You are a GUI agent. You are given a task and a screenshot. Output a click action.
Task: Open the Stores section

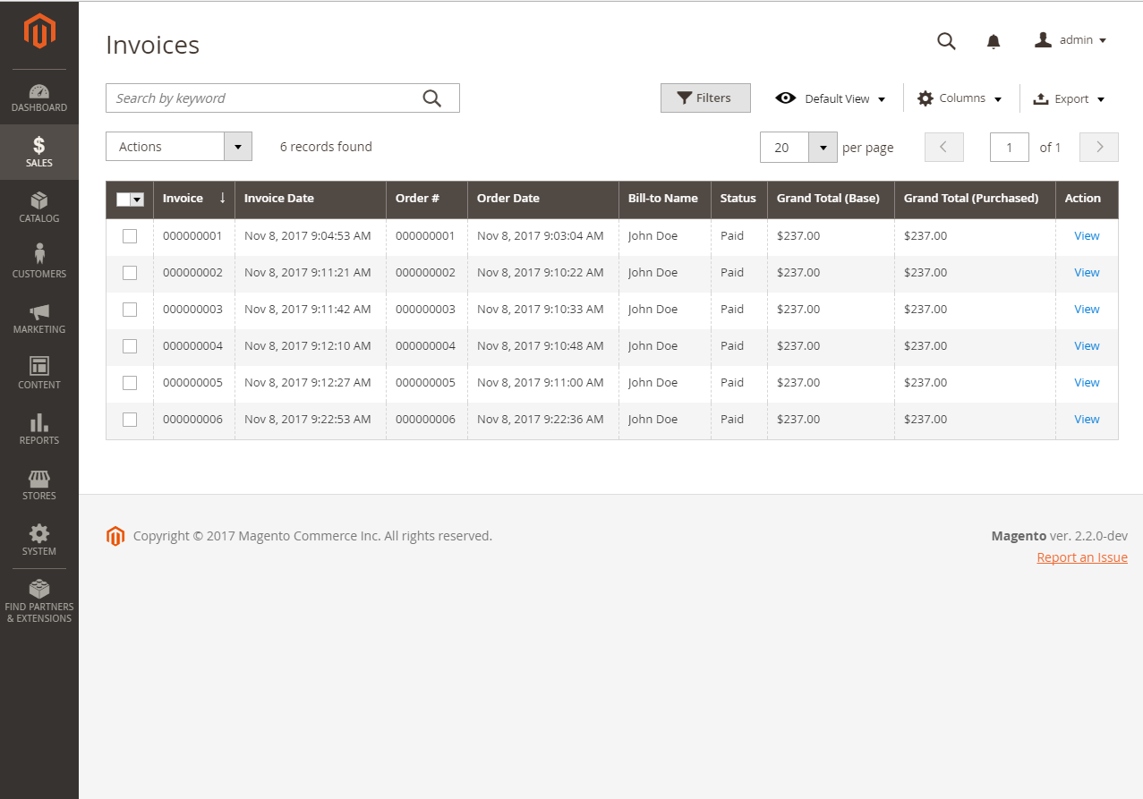tap(38, 485)
